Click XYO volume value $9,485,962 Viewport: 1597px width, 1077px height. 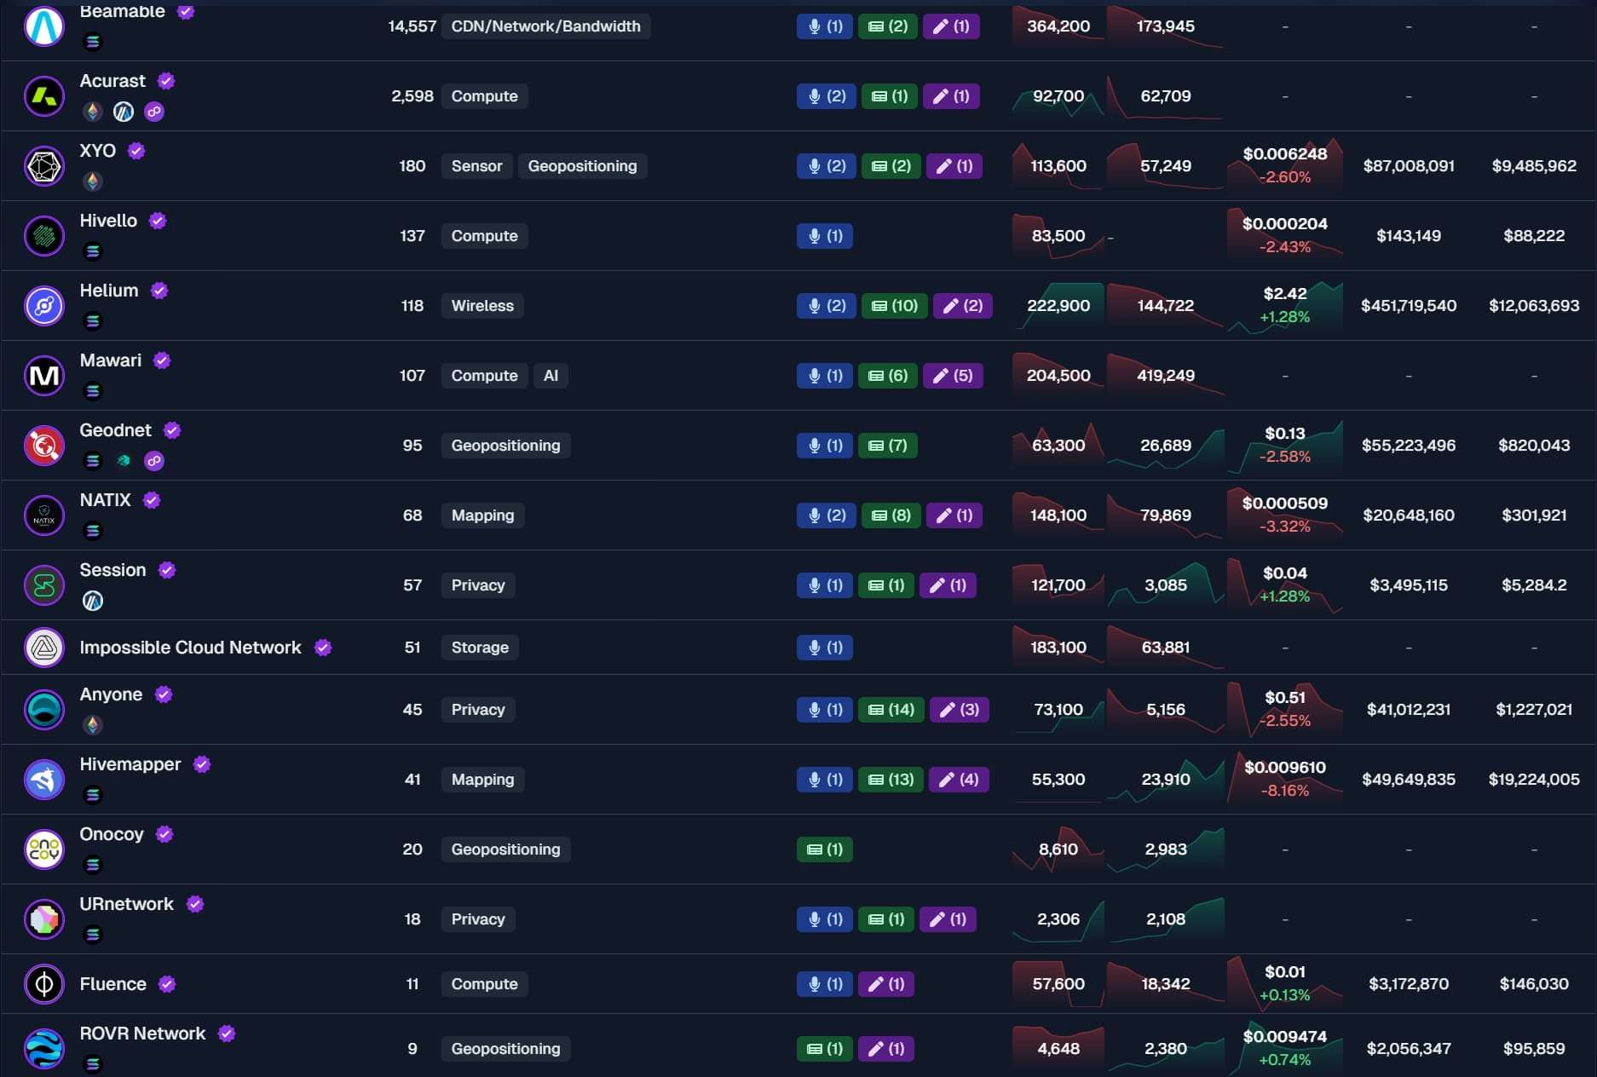point(1534,165)
